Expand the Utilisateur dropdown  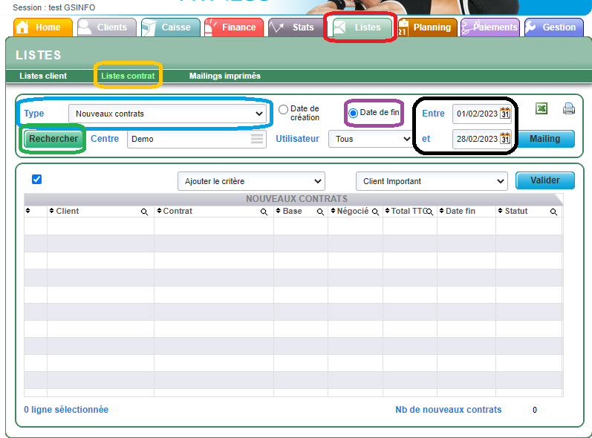[370, 139]
